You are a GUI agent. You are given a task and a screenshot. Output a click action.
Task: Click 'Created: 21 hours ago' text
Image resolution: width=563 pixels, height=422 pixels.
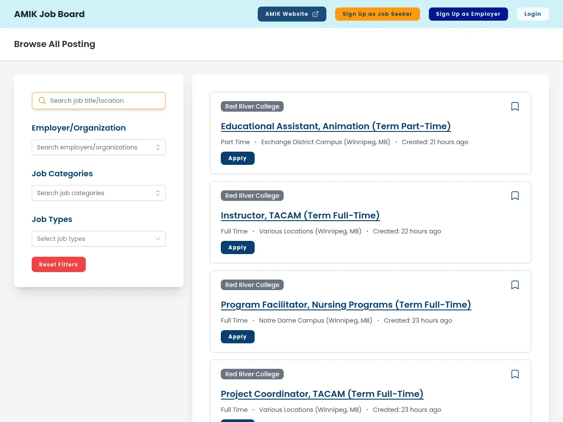(435, 142)
